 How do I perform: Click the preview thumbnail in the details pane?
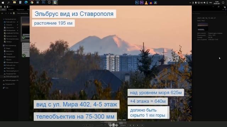click(203, 27)
